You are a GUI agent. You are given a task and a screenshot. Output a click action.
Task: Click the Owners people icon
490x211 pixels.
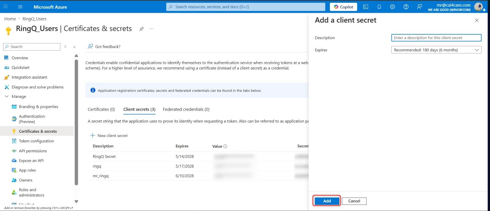click(14, 180)
